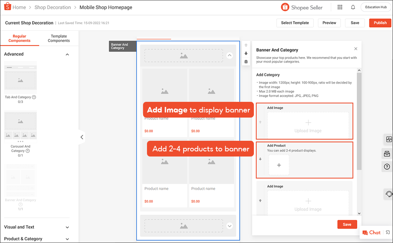This screenshot has height=243, width=393.
Task: Delete the Banner And Category component via trash icon
Action: 246,61
